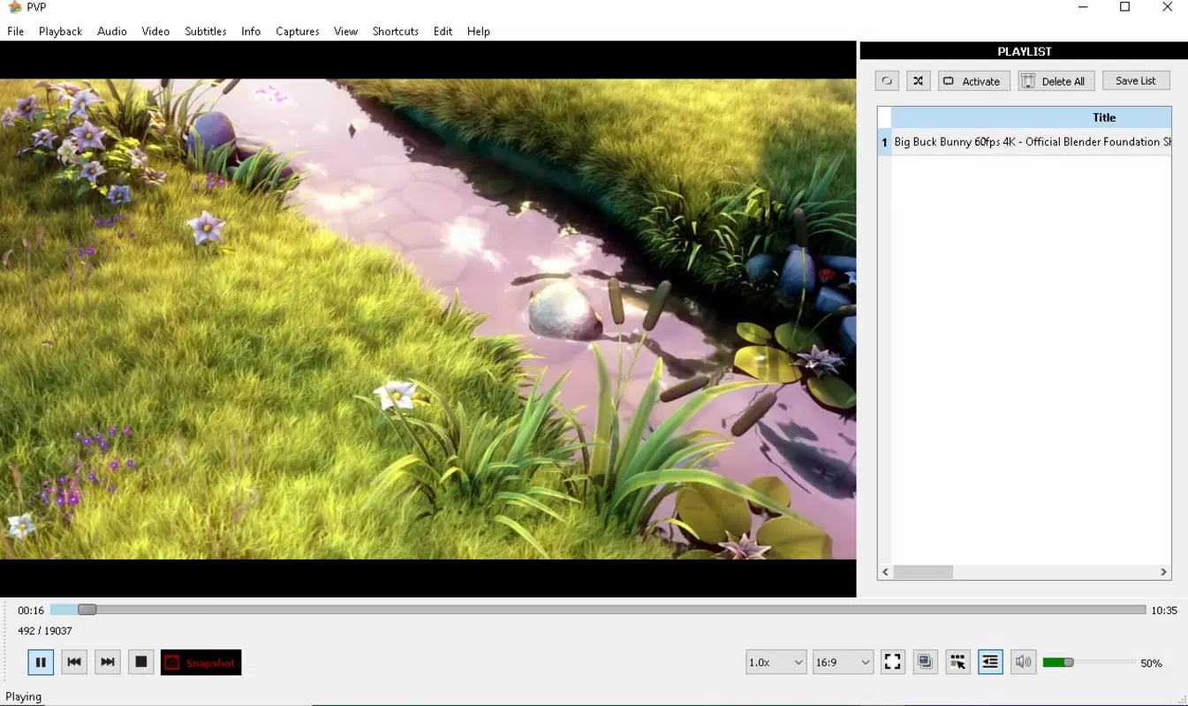Select row number 1 in playlist
1188x706 pixels.
[x=884, y=142]
